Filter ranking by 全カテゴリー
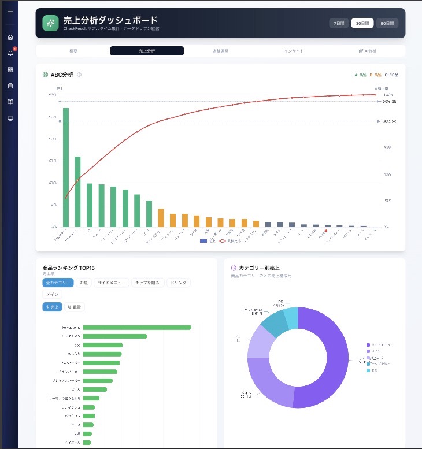 58,283
